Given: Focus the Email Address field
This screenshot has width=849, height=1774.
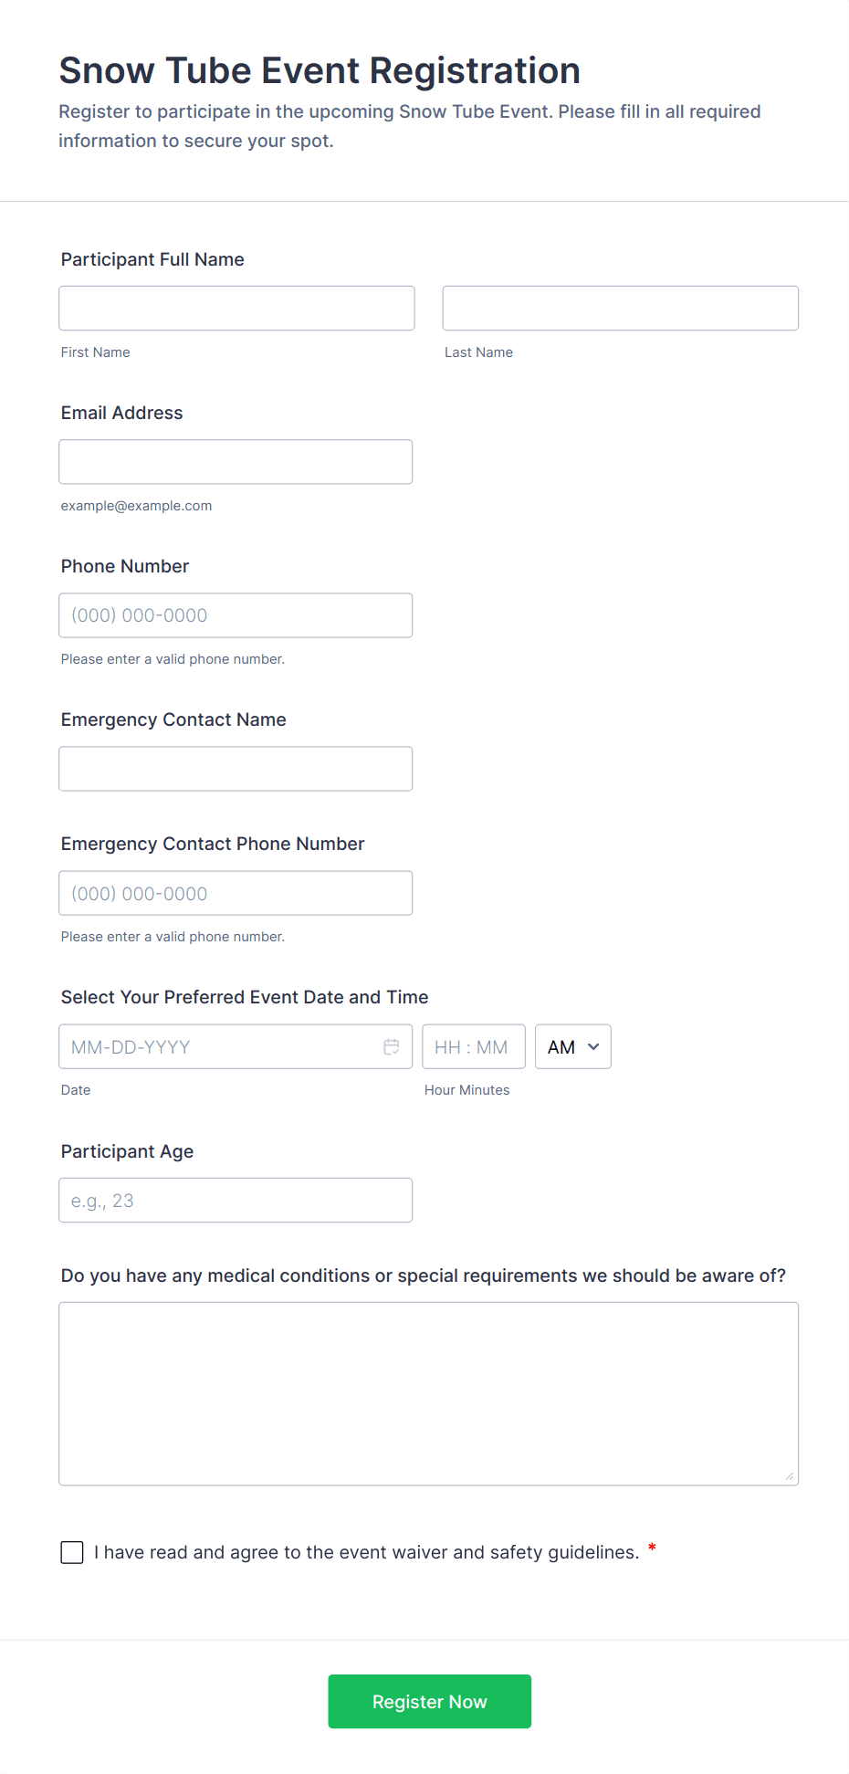Looking at the screenshot, I should click(236, 462).
